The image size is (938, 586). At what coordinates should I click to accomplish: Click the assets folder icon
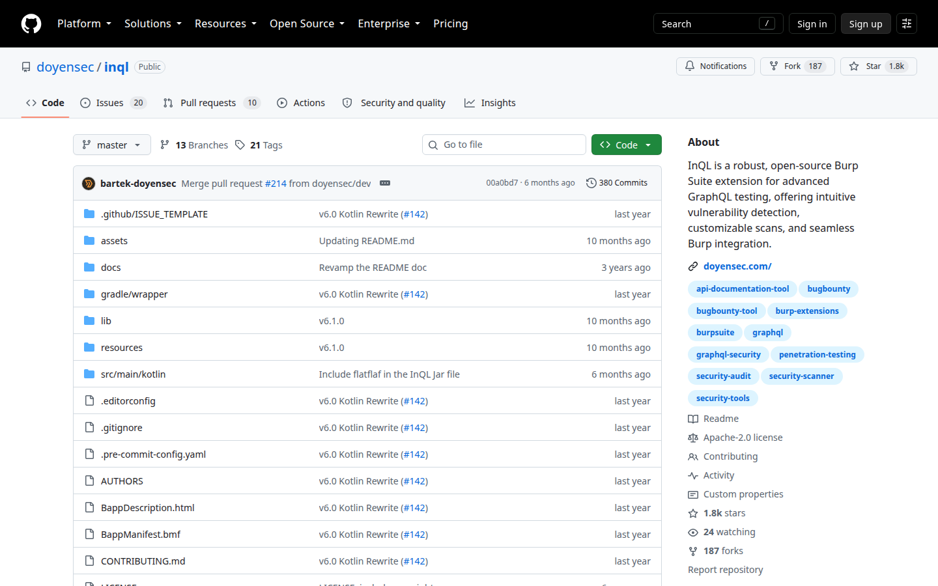pos(89,240)
